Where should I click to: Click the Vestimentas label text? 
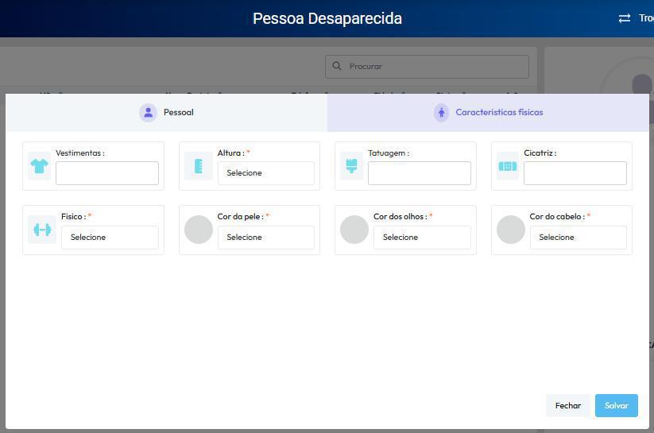point(80,153)
